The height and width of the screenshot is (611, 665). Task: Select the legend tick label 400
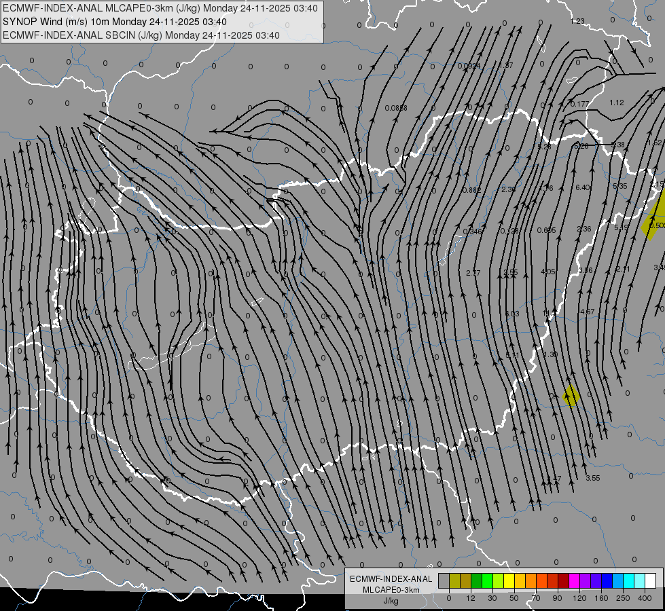point(645,598)
